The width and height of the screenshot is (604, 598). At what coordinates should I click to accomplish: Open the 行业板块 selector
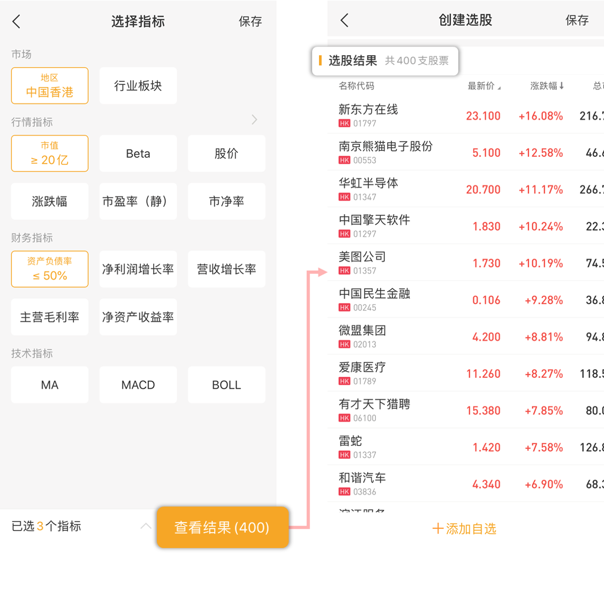pyautogui.click(x=138, y=86)
